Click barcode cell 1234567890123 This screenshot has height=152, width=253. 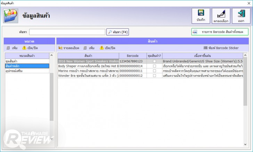tap(133, 61)
